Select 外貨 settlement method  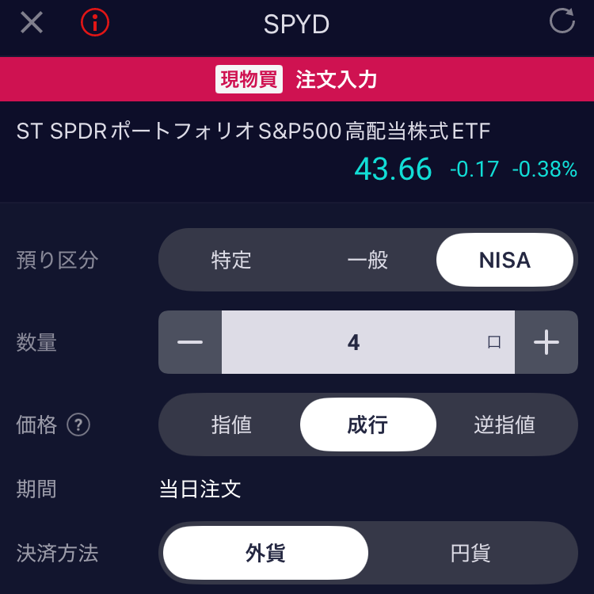[265, 553]
